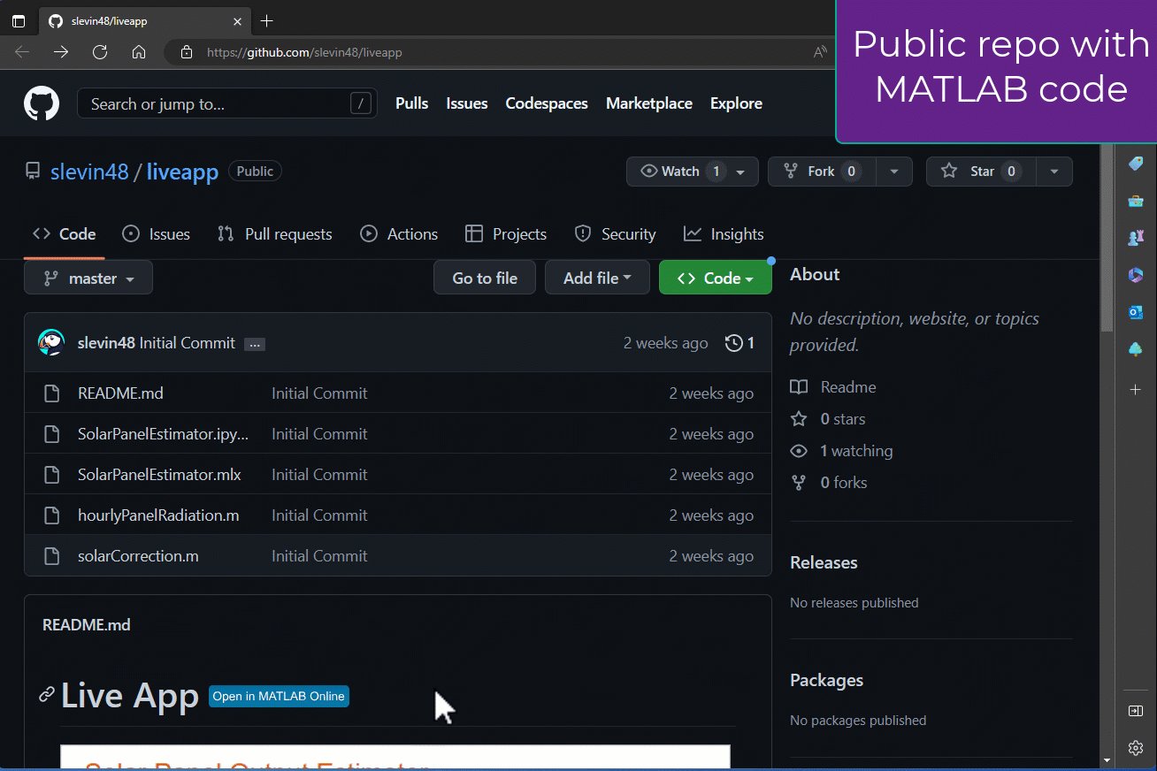
Task: Switch branch using master dropdown
Action: click(x=88, y=278)
